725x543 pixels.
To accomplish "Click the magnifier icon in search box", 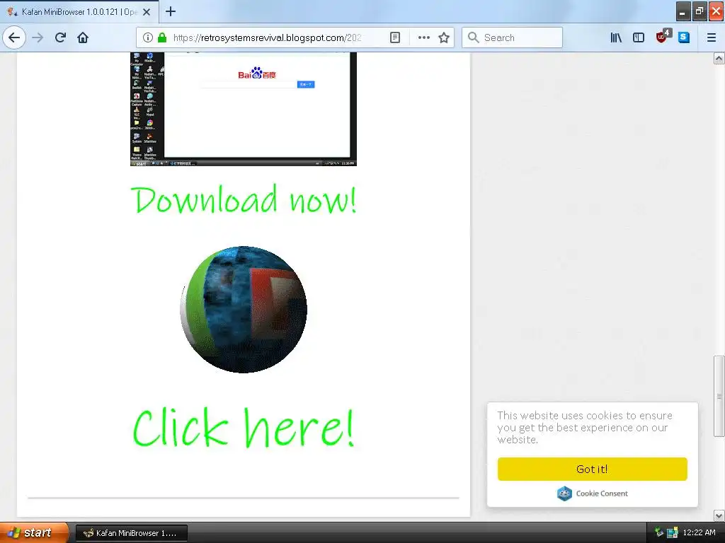I will pos(473,37).
